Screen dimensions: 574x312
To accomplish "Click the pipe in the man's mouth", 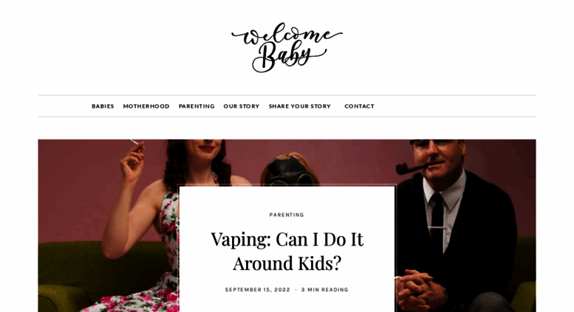I will click(x=410, y=168).
